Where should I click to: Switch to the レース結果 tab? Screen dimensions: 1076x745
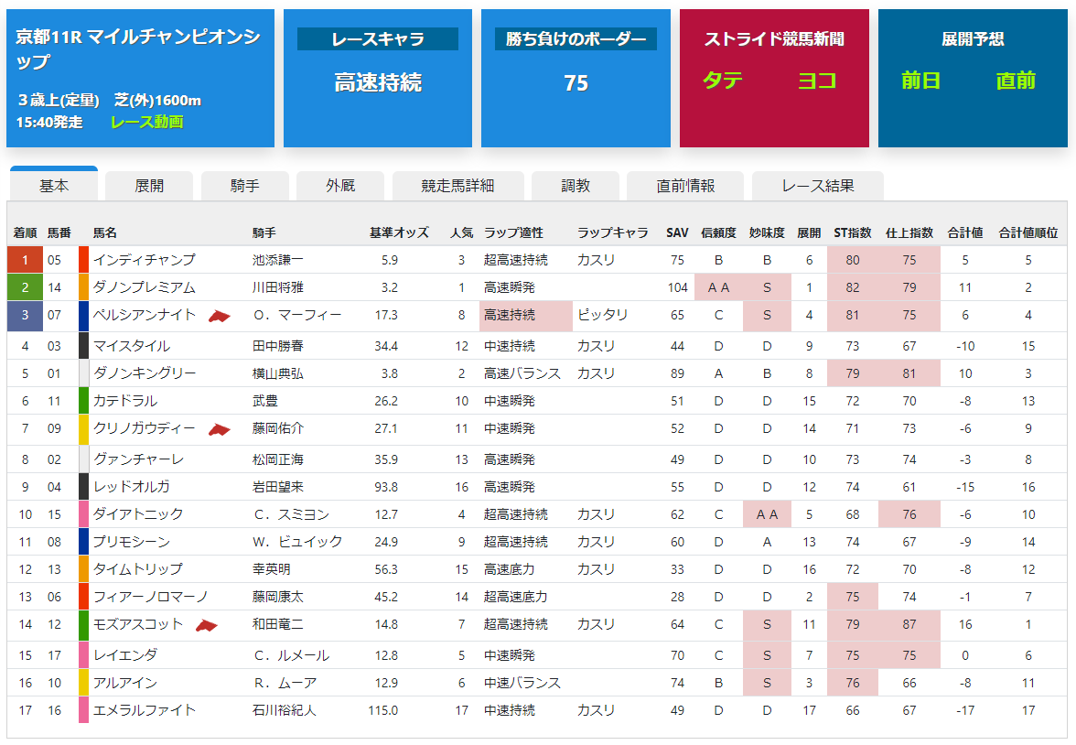click(x=817, y=186)
